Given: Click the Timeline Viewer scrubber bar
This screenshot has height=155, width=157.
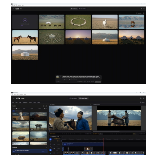Looking at the screenshot, I should (119, 132).
